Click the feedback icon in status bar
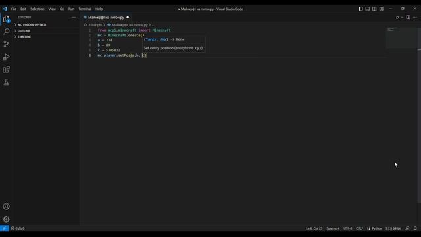 click(x=407, y=228)
